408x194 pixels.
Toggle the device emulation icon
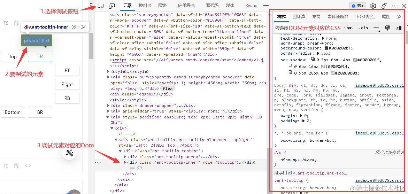tap(112, 6)
